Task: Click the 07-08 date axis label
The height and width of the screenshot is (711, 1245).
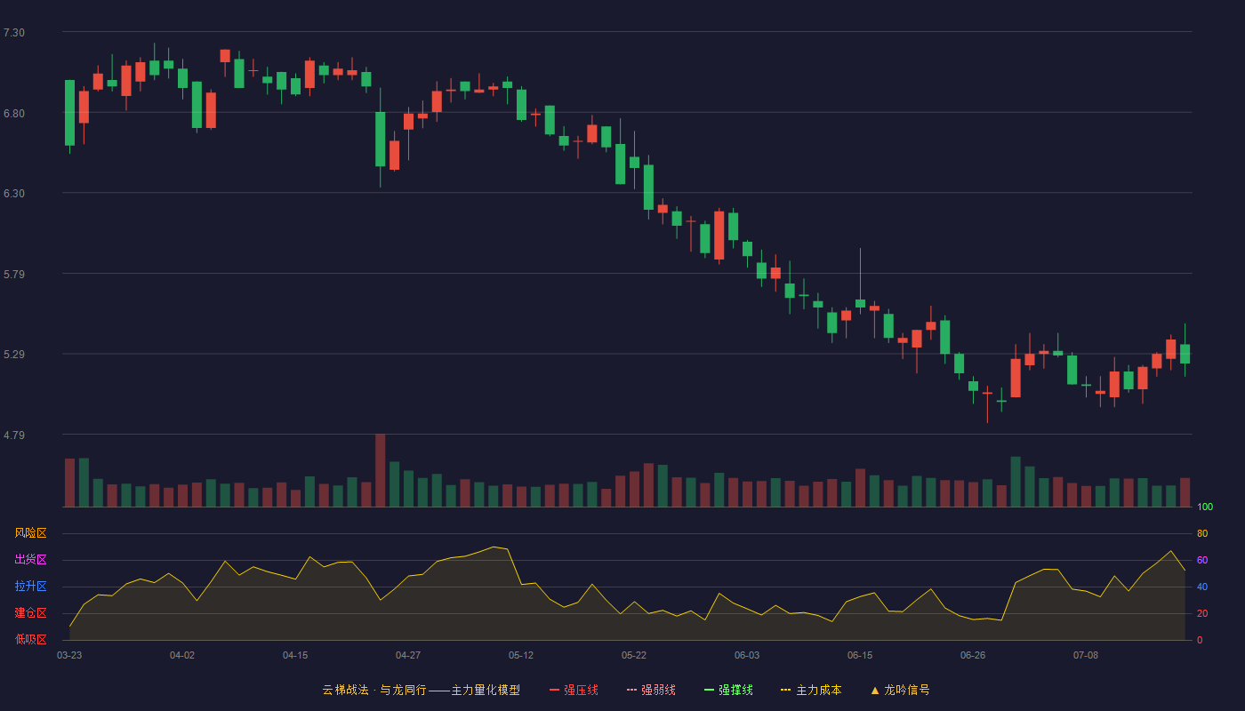Action: (x=1086, y=655)
